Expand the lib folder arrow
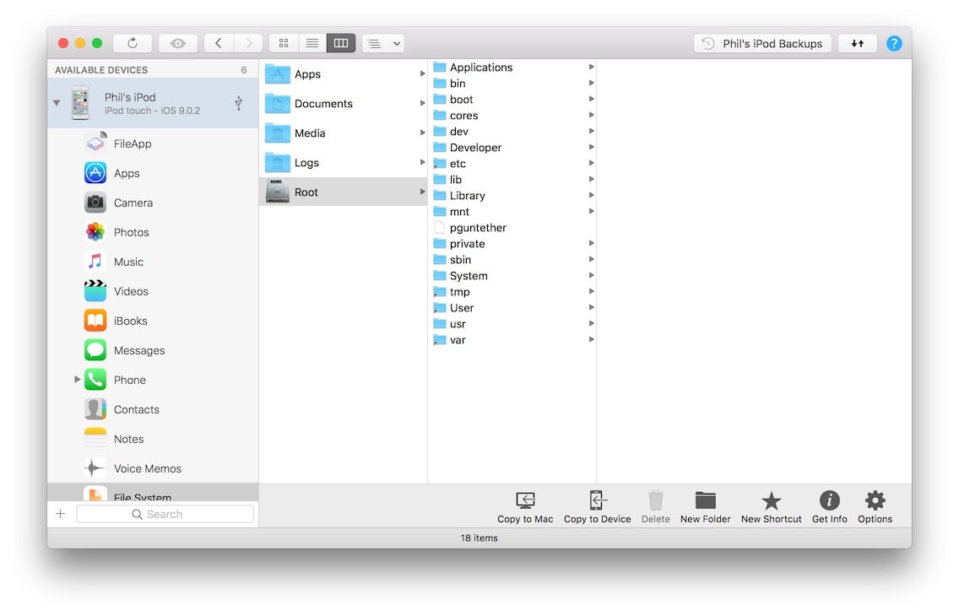 (591, 179)
